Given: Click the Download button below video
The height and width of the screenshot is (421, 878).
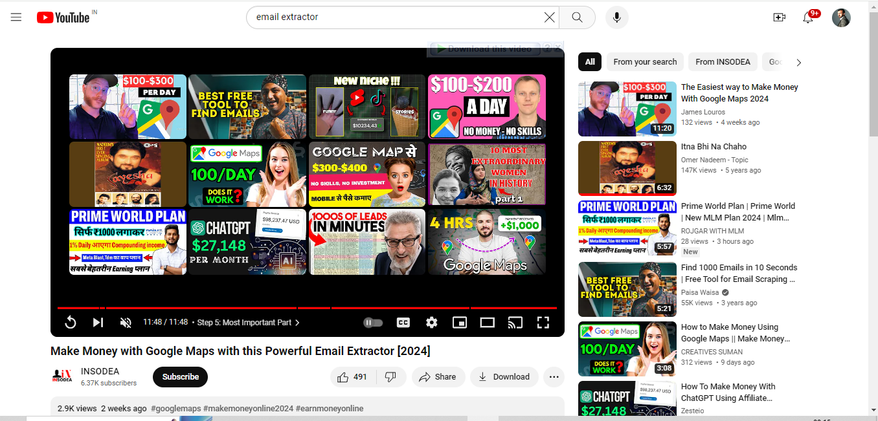Looking at the screenshot, I should click(x=504, y=377).
